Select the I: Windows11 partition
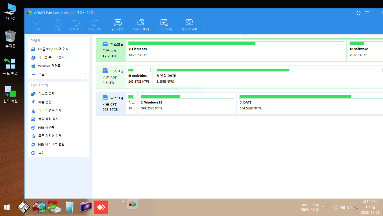Image resolution: width=383 pixels, height=216 pixels. [187, 103]
